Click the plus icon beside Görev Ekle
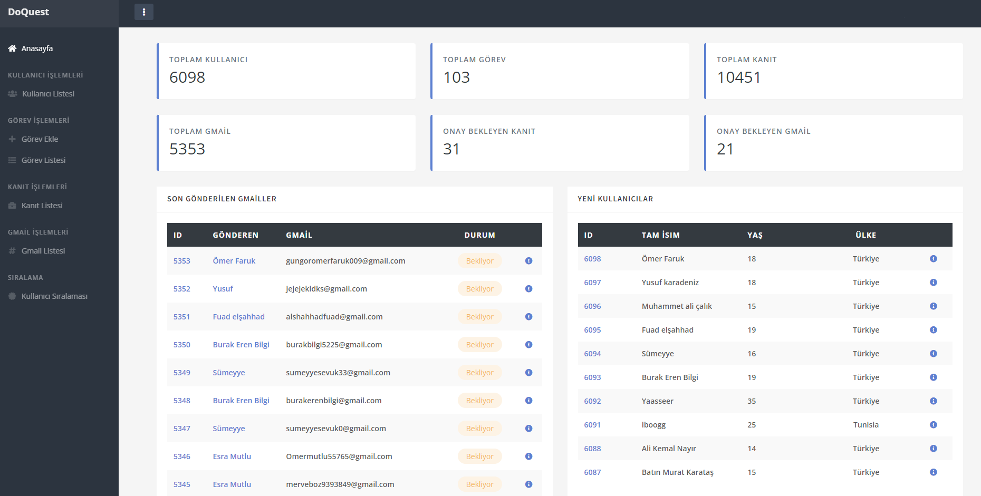The height and width of the screenshot is (496, 981). (x=12, y=139)
